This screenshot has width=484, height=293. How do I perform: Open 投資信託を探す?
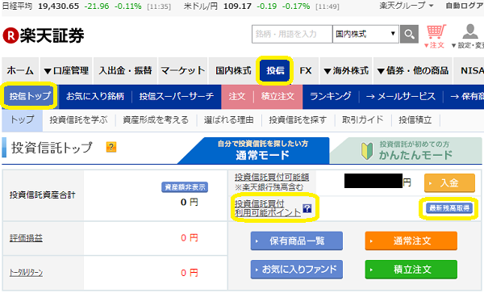pos(298,119)
